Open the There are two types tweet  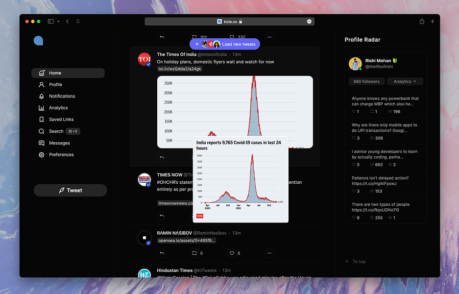(386, 210)
